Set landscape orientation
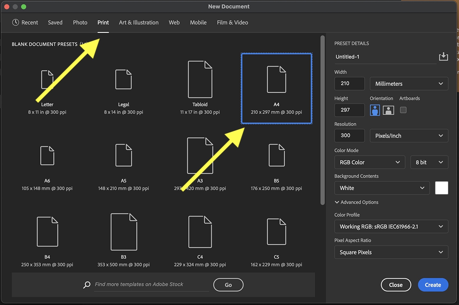The image size is (459, 305). click(388, 110)
